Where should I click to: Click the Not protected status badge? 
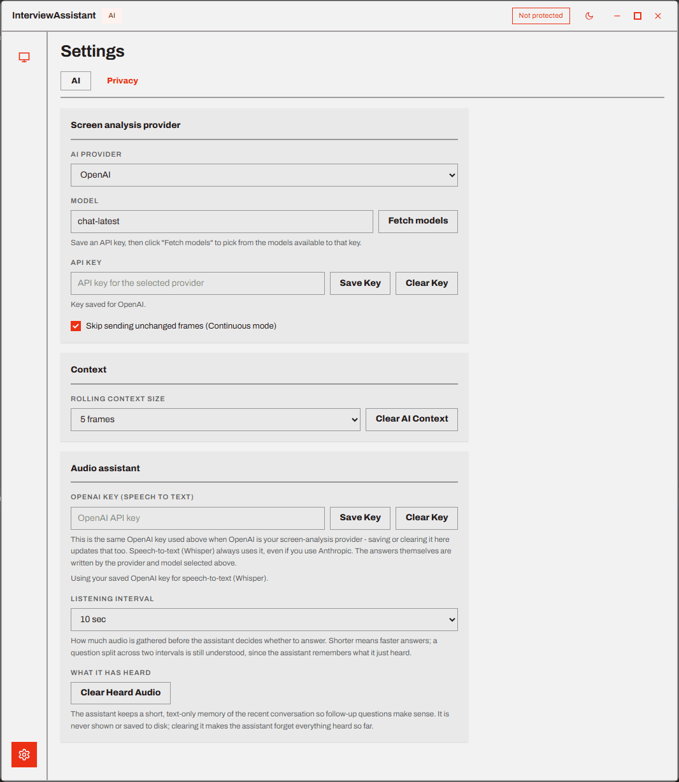pos(541,16)
